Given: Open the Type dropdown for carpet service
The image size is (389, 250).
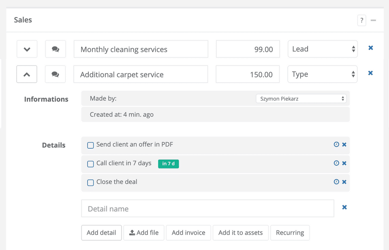Looking at the screenshot, I should pyautogui.click(x=323, y=74).
